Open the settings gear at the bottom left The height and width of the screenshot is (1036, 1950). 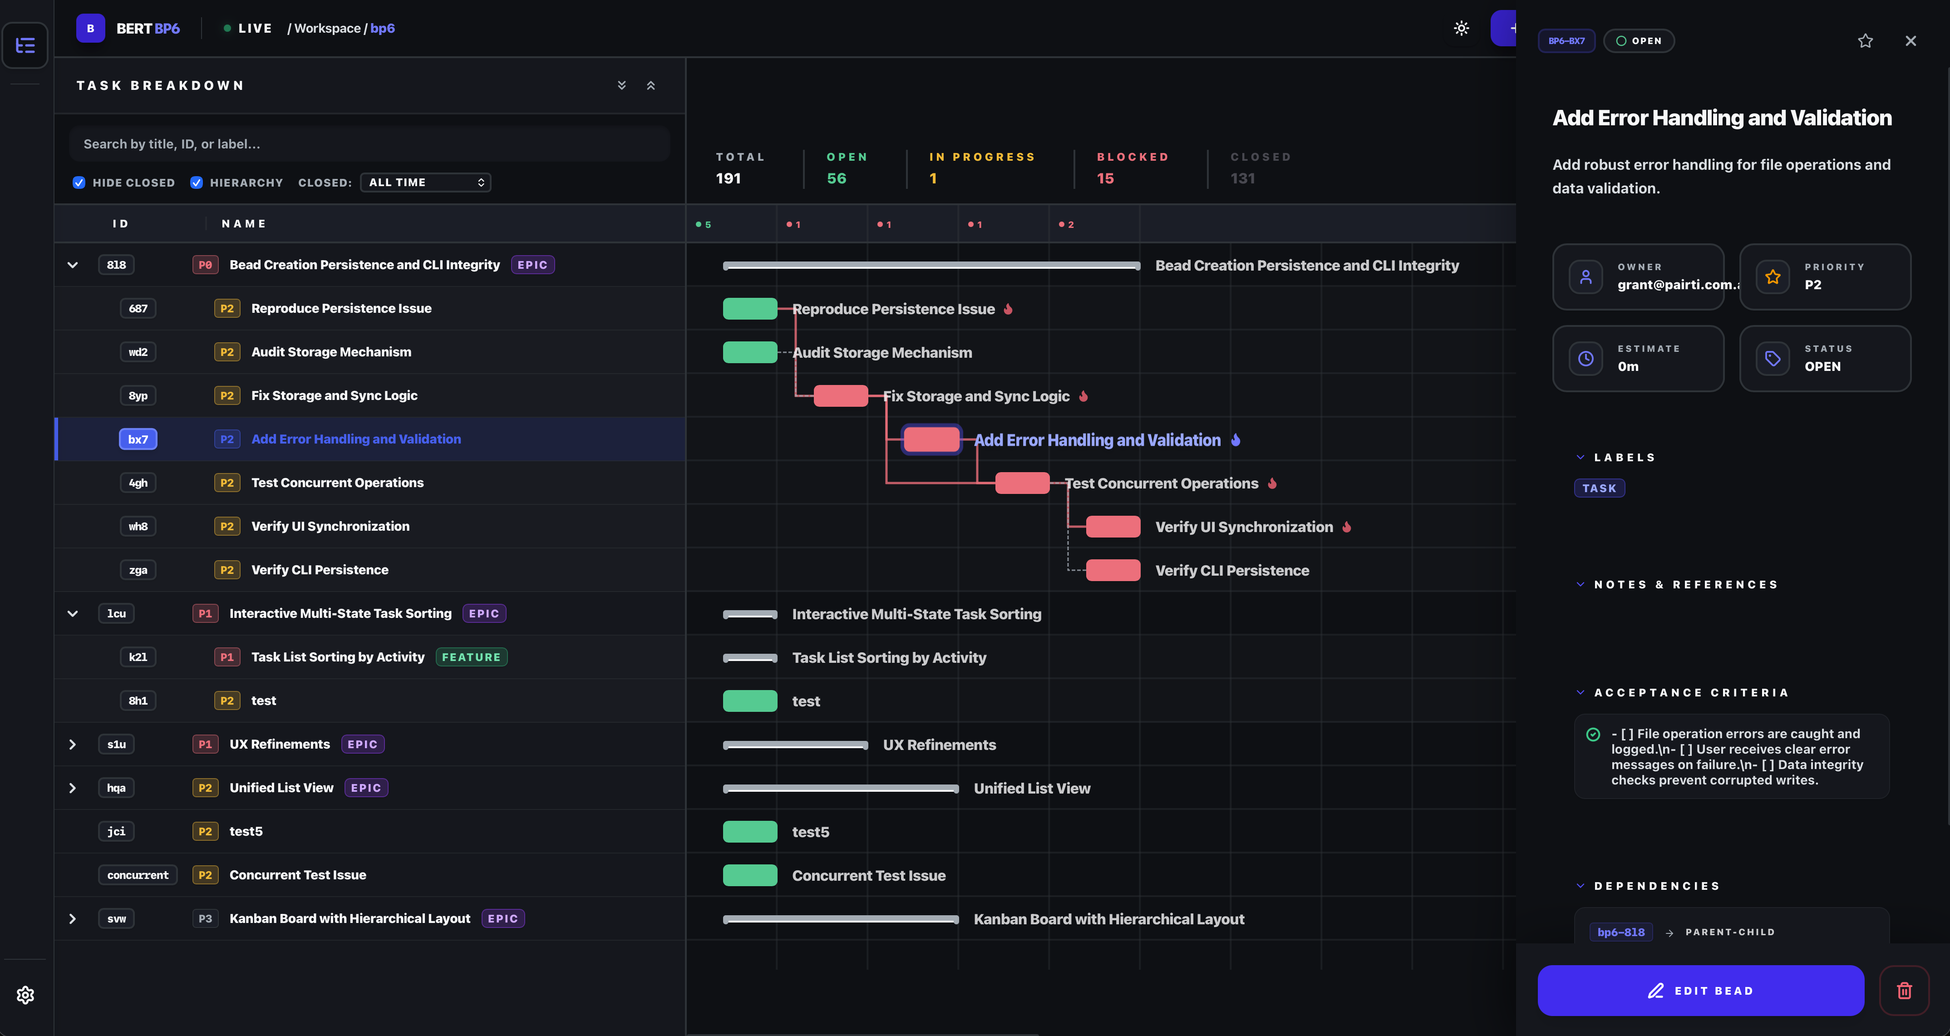coord(25,994)
